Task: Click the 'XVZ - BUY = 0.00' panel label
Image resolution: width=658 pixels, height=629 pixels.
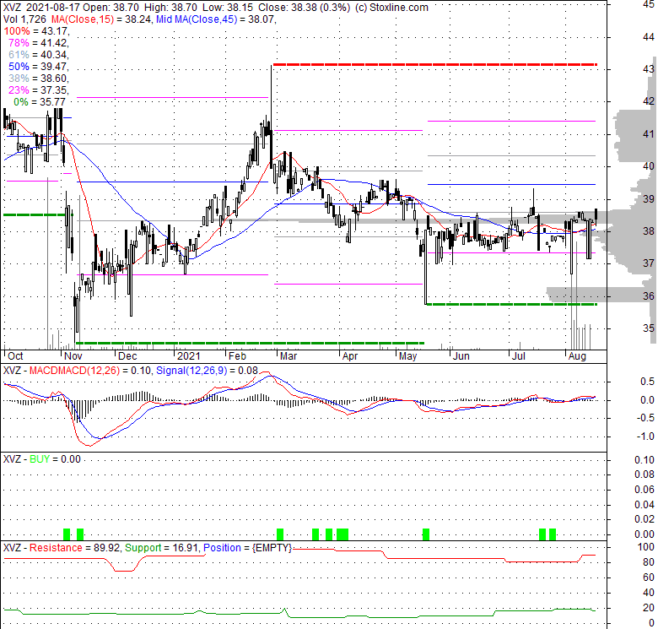Action: point(42,459)
